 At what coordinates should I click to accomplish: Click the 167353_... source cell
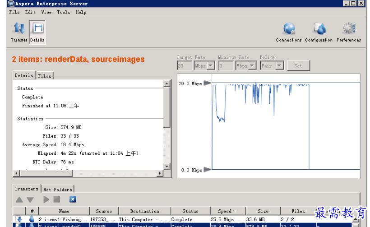coord(102,219)
